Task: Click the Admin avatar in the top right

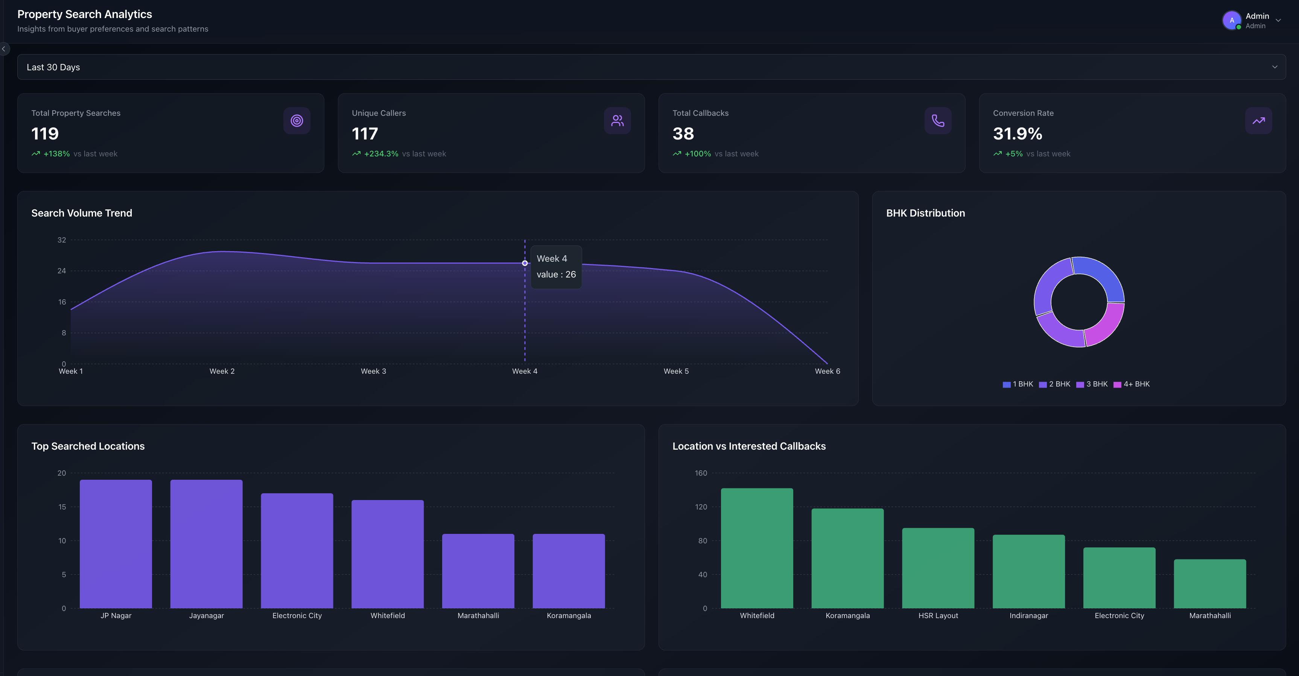Action: tap(1232, 20)
